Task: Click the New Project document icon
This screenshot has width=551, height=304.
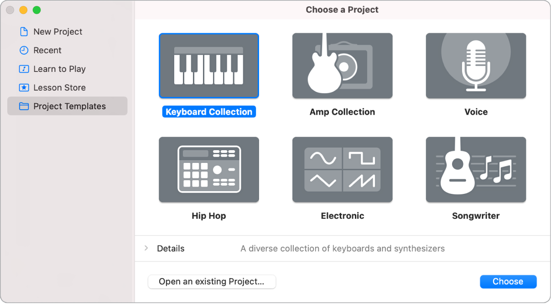Action: click(23, 31)
